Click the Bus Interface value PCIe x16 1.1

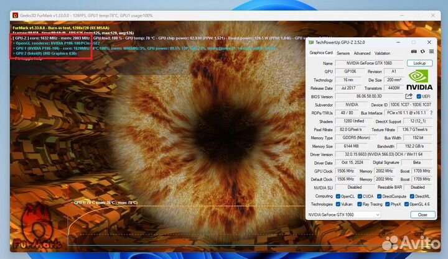coord(406,113)
